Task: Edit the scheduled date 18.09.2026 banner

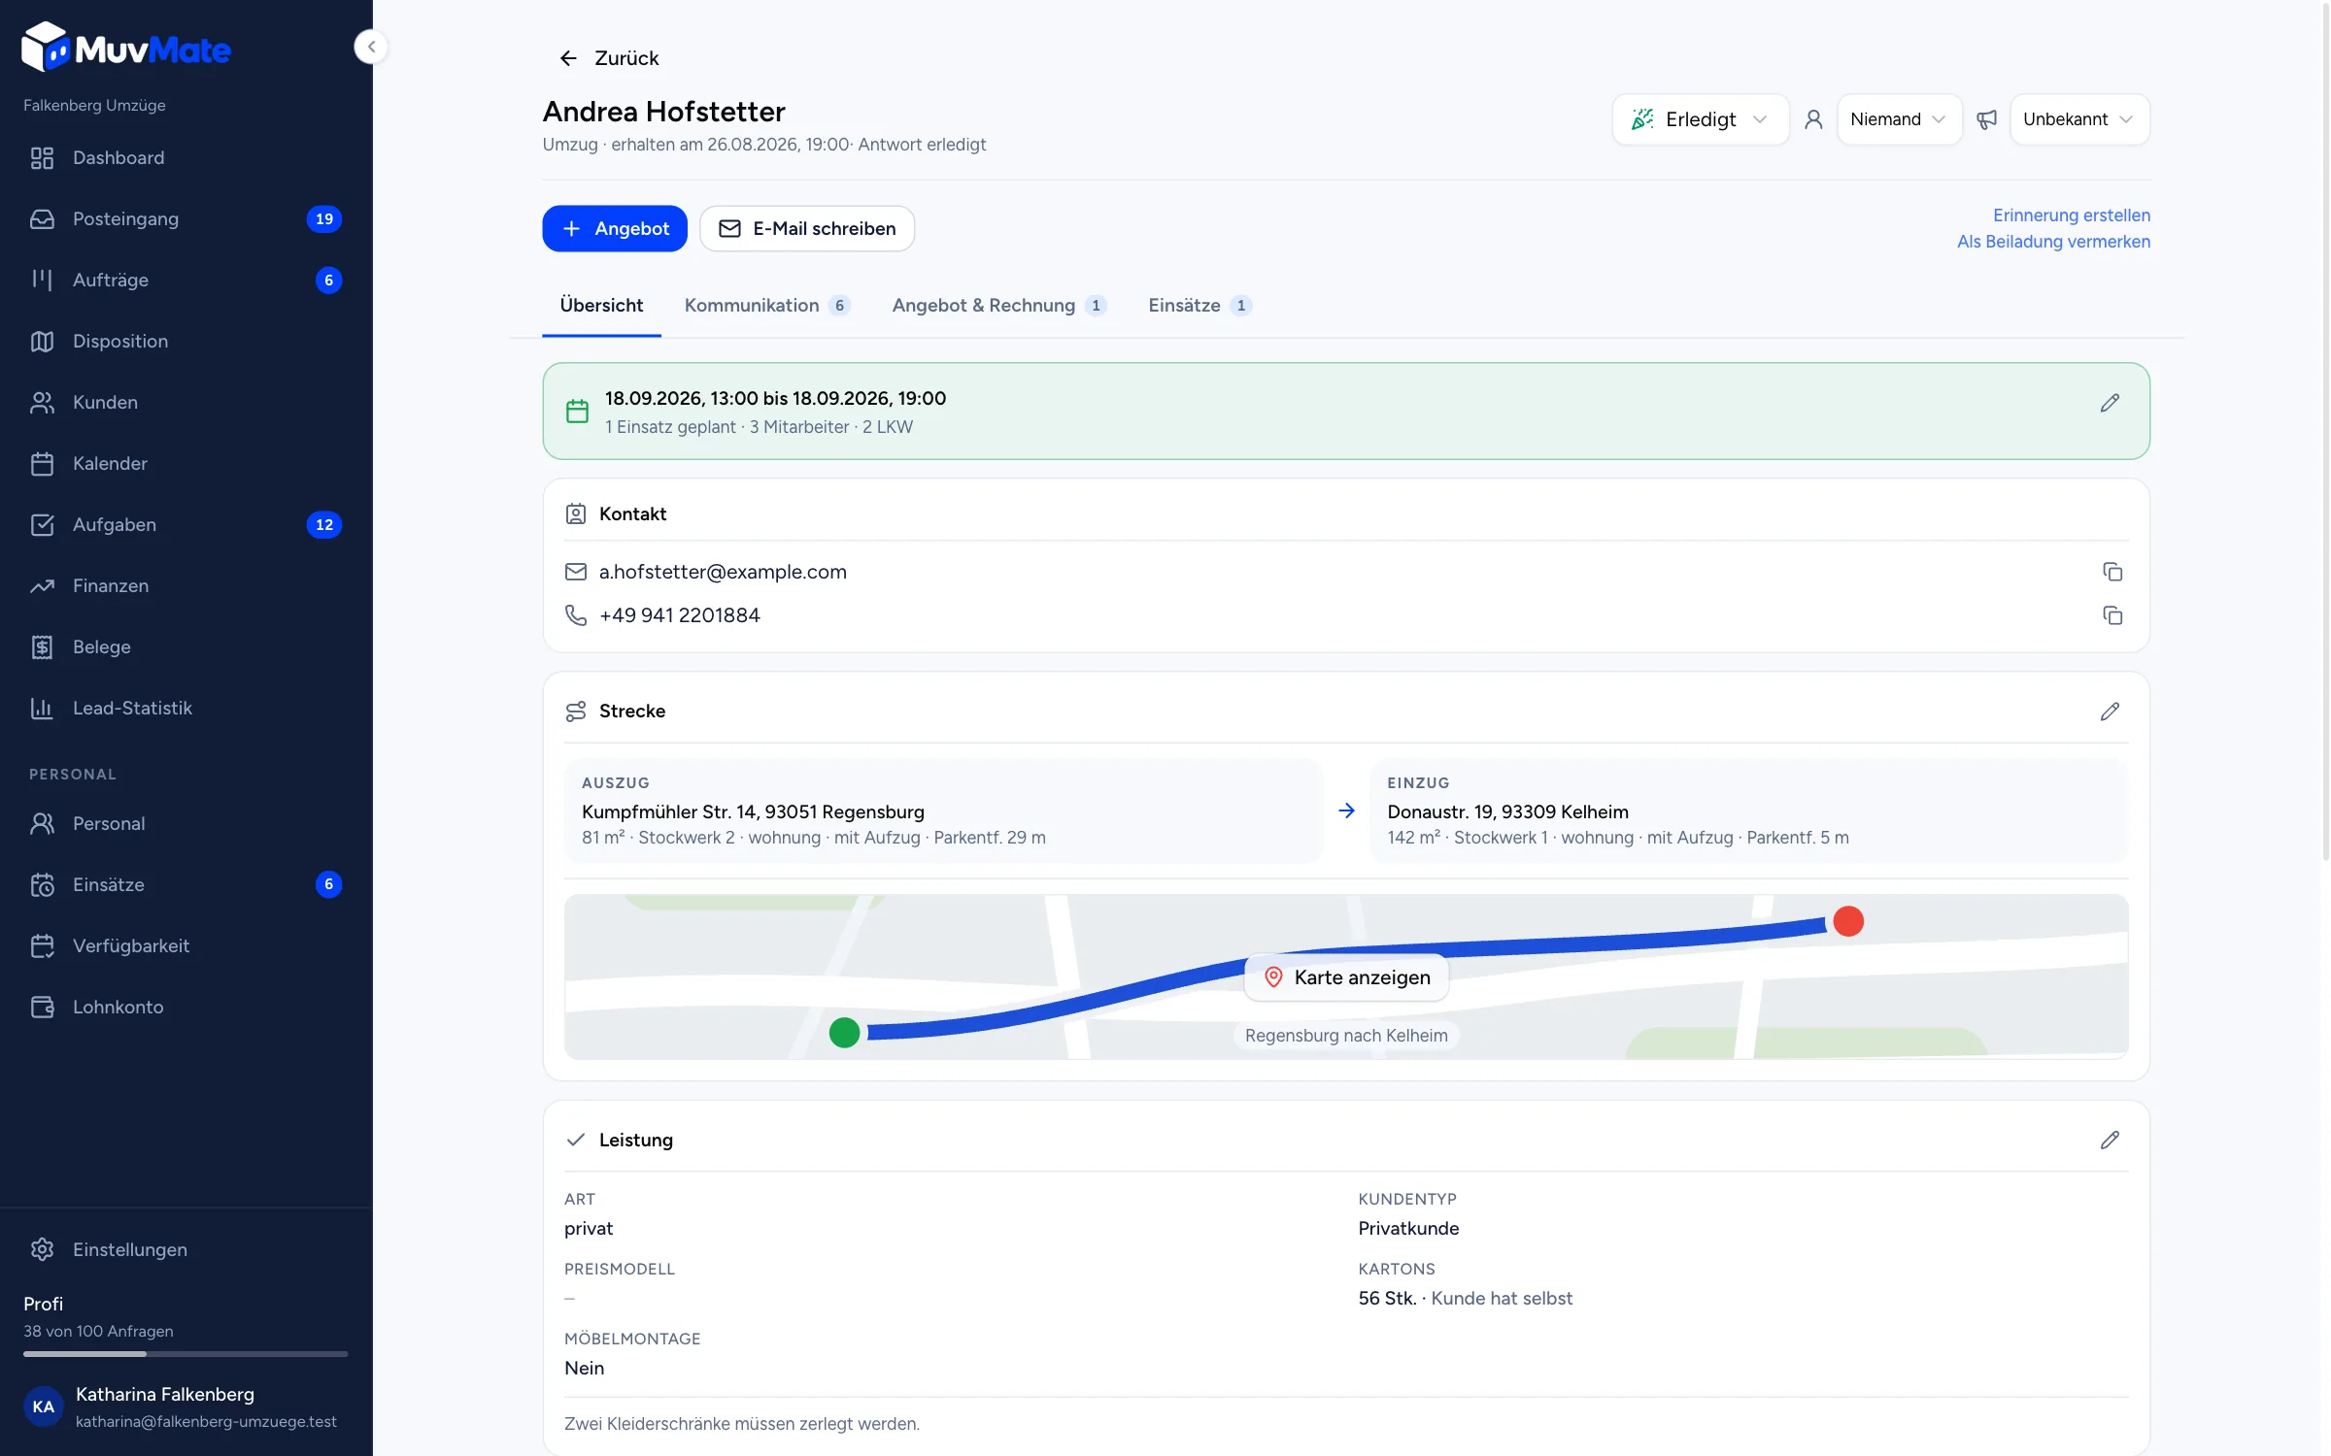Action: click(2109, 403)
